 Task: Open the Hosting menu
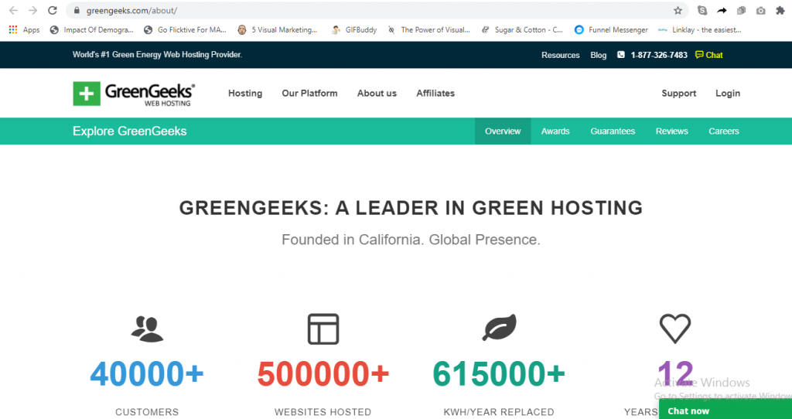coord(245,94)
